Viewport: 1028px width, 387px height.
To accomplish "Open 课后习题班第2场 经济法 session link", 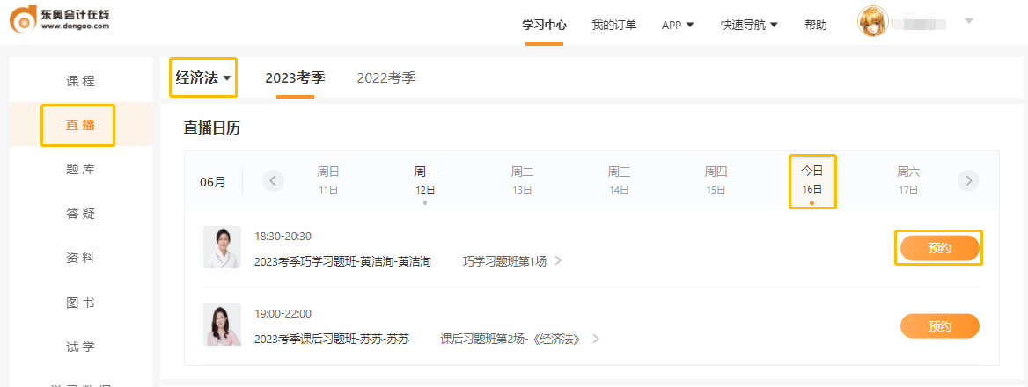I will click(519, 339).
